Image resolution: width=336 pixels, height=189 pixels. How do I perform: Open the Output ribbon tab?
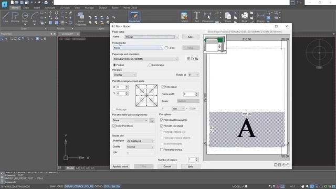[x=103, y=8]
